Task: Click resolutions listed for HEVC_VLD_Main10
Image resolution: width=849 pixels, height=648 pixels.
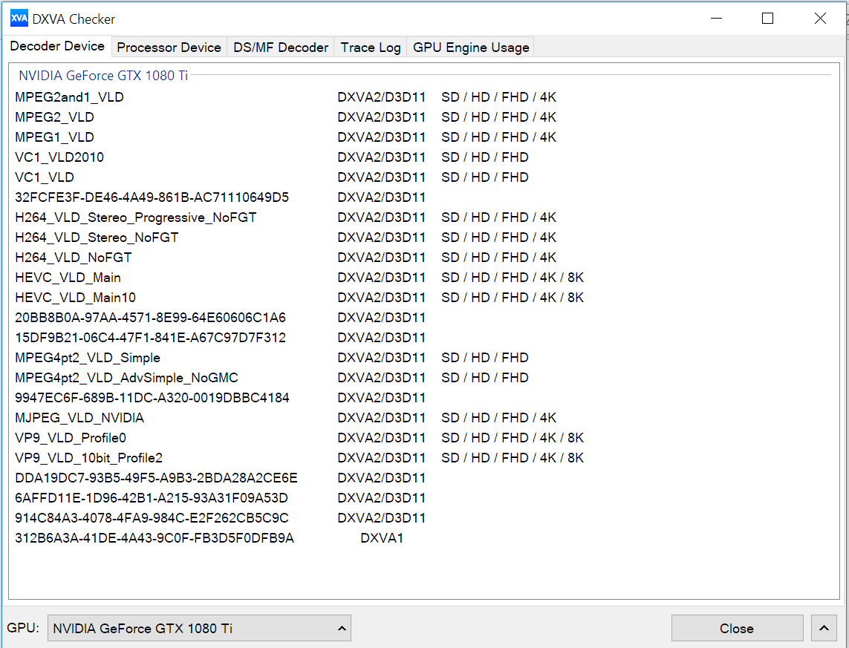Action: (513, 298)
